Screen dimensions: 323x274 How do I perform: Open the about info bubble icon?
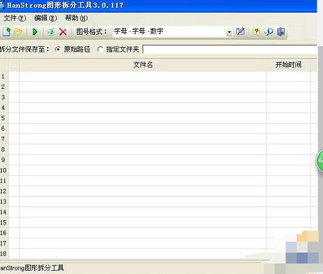[269, 32]
